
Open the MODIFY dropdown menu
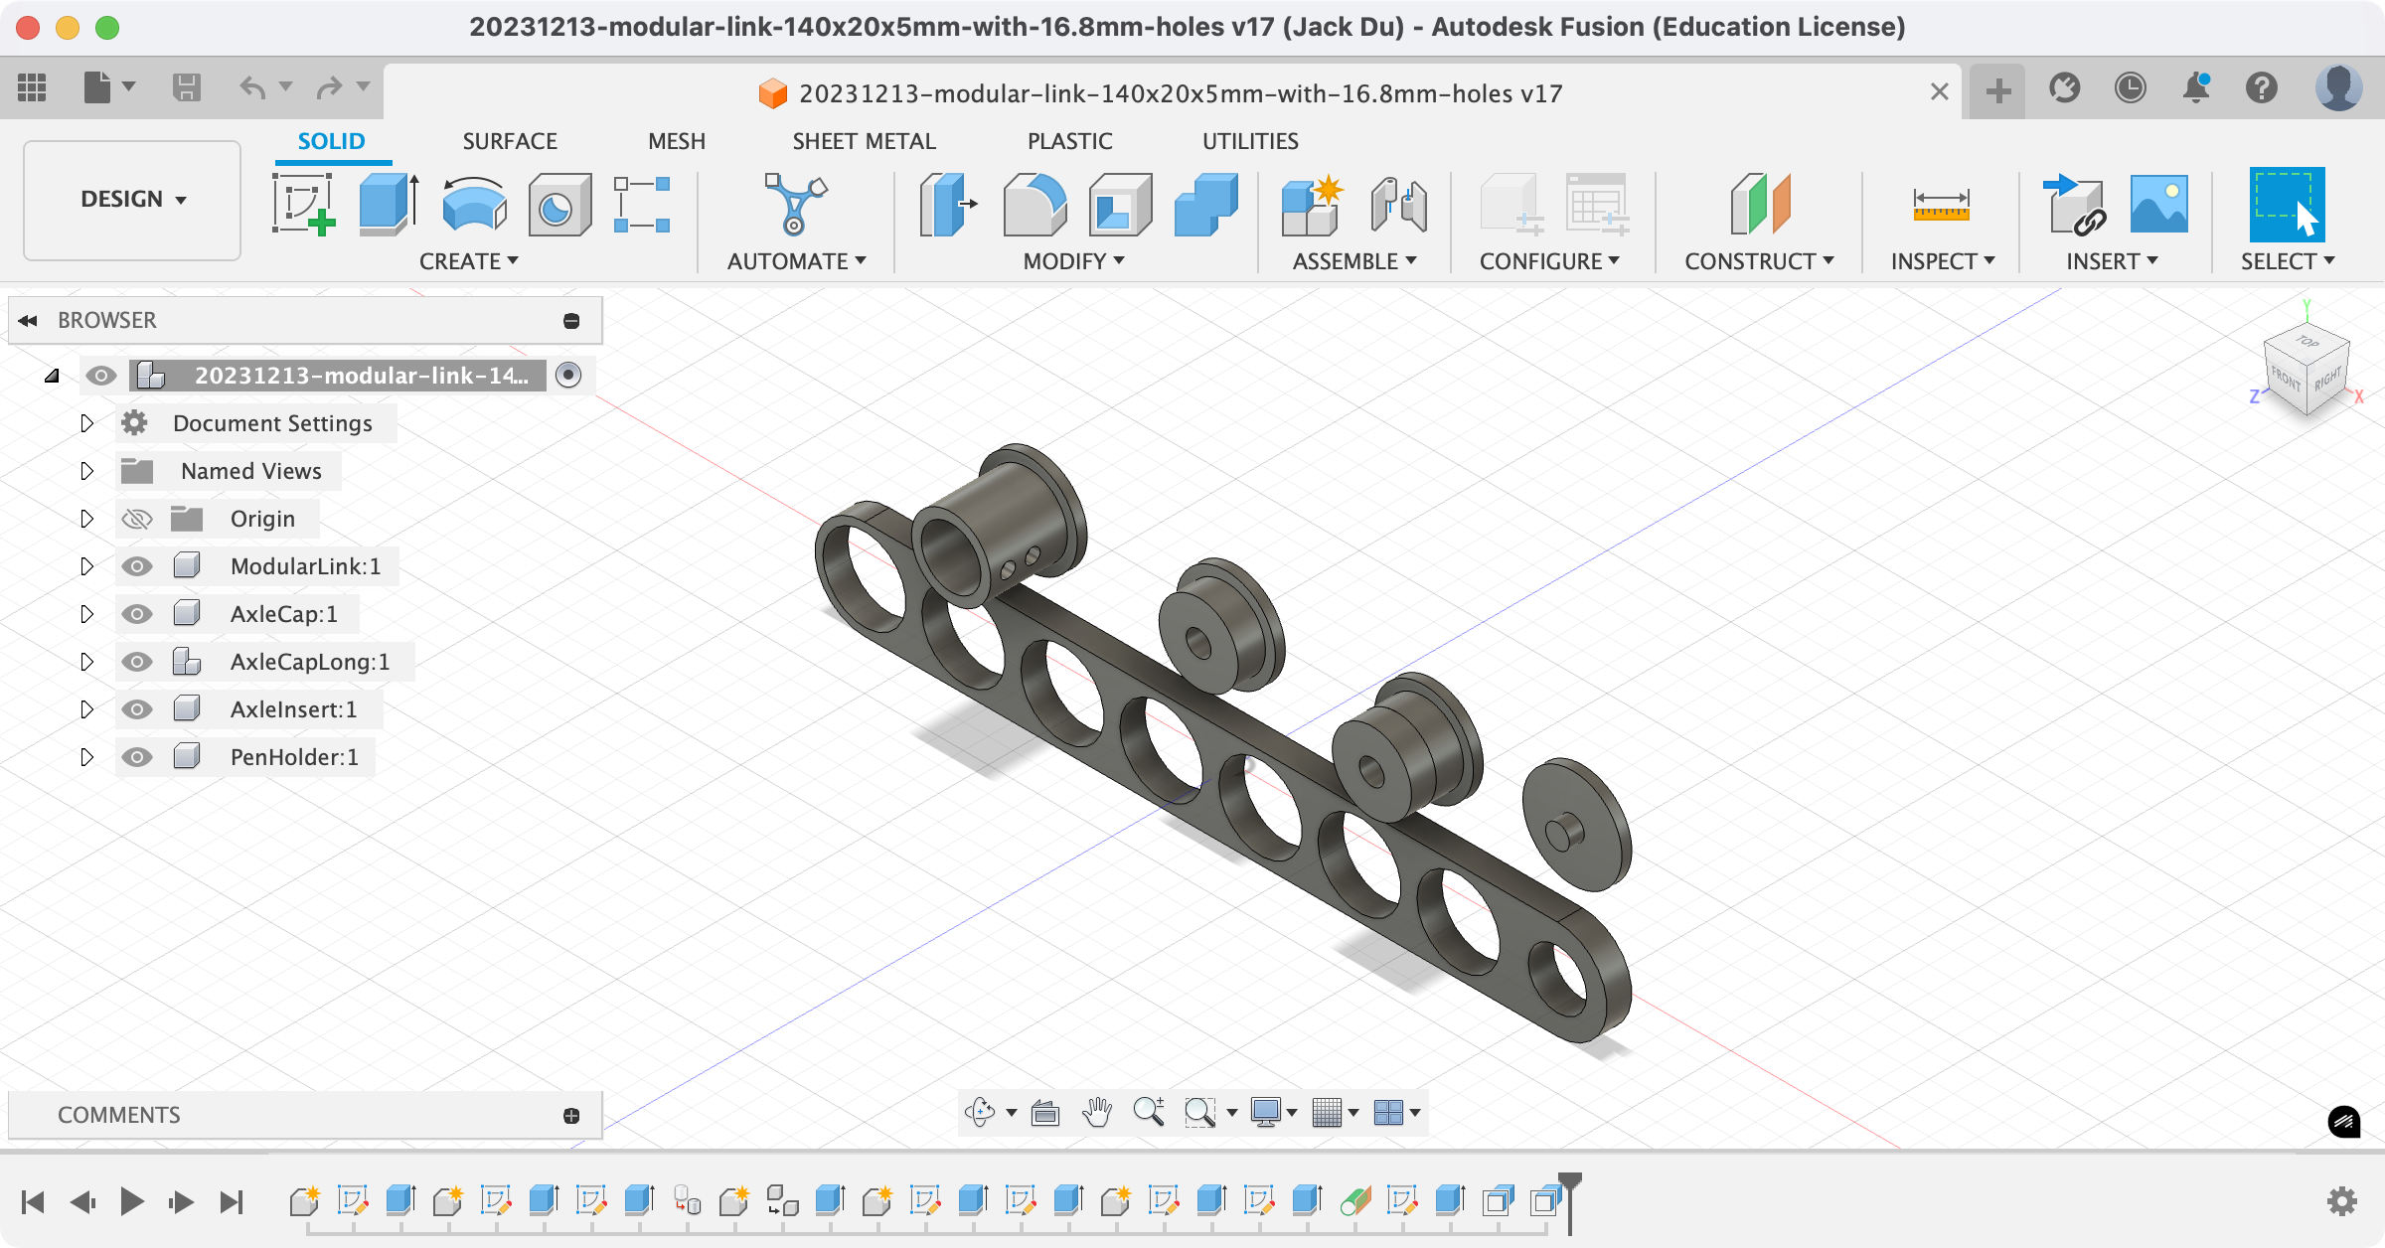(1073, 261)
